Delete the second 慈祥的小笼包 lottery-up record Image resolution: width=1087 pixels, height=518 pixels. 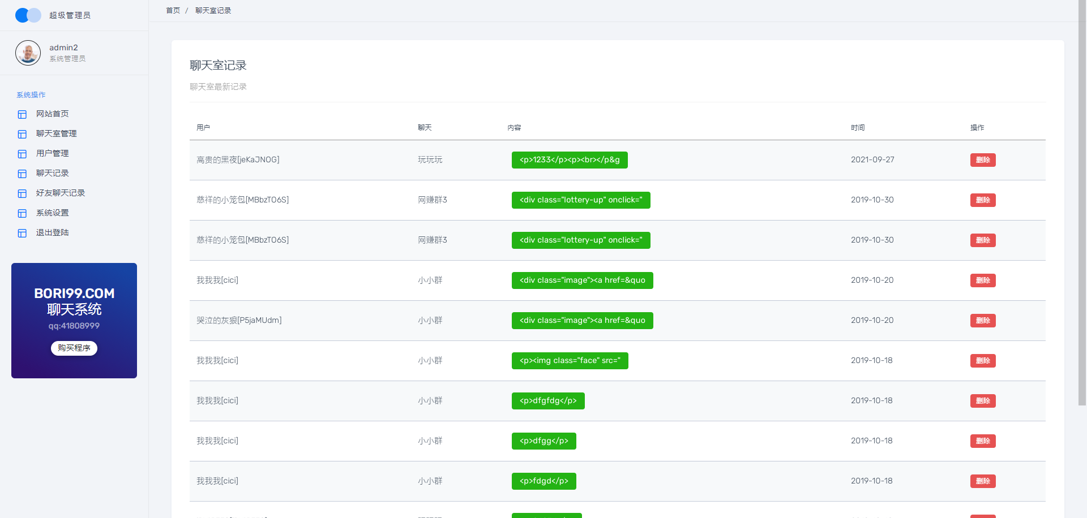pyautogui.click(x=983, y=240)
